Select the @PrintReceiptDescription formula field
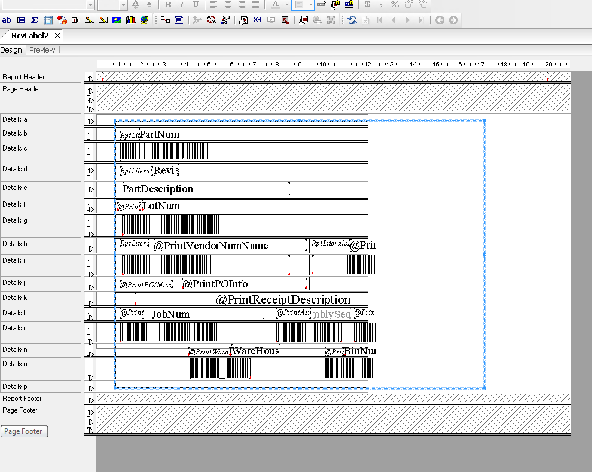This screenshot has height=472, width=592. 283,299
